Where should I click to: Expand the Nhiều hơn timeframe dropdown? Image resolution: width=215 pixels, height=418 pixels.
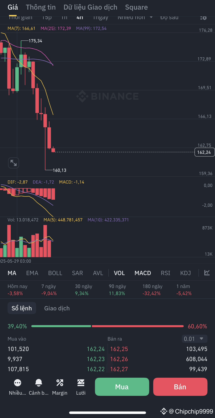click(135, 17)
